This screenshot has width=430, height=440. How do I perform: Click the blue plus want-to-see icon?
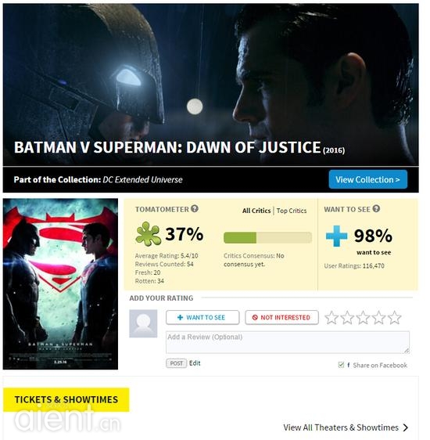coord(336,236)
